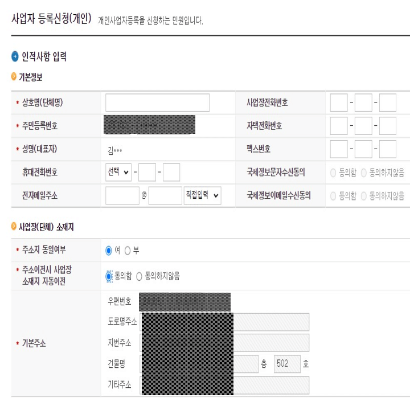Click blue arrow icon beside 인적사항 입력

click(15, 56)
